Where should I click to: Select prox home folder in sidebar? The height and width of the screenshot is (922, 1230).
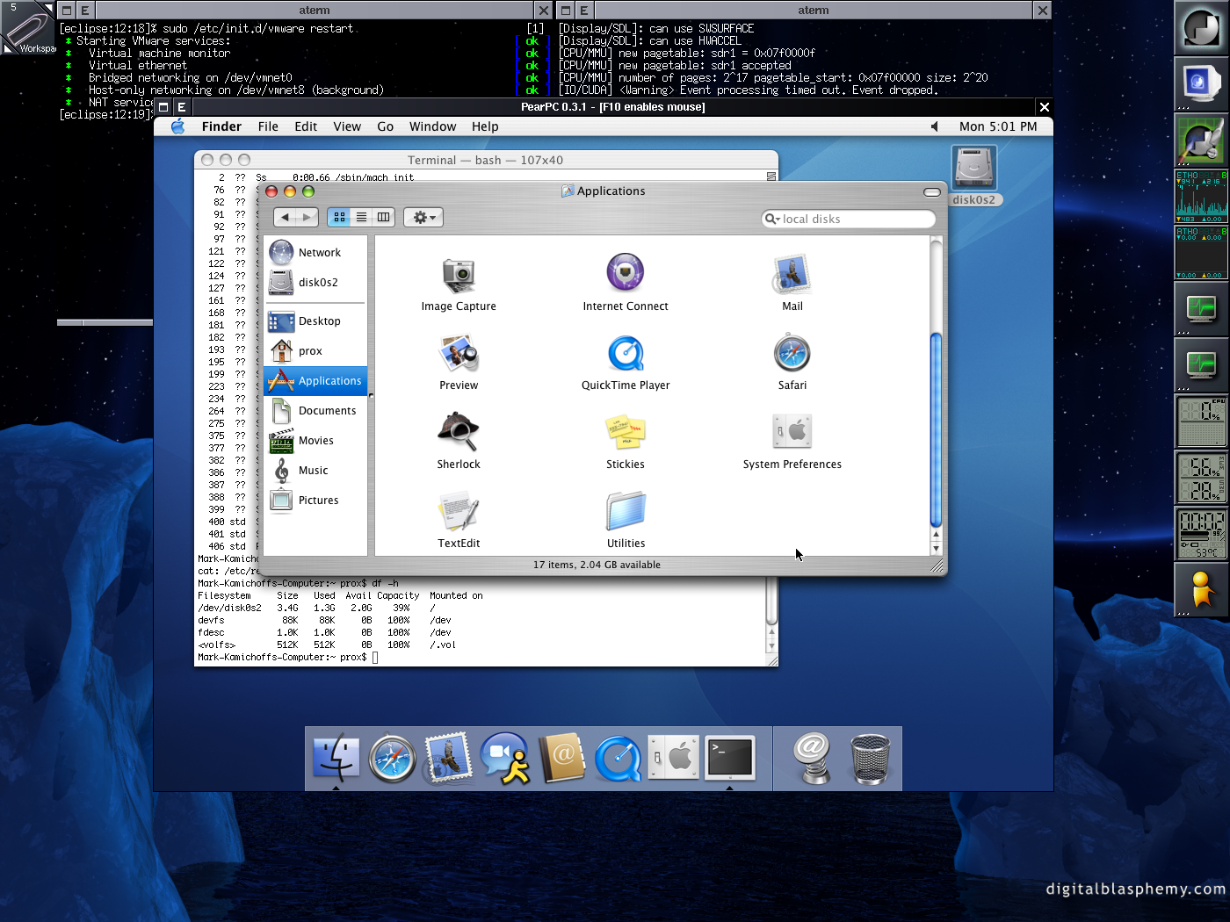pos(315,351)
